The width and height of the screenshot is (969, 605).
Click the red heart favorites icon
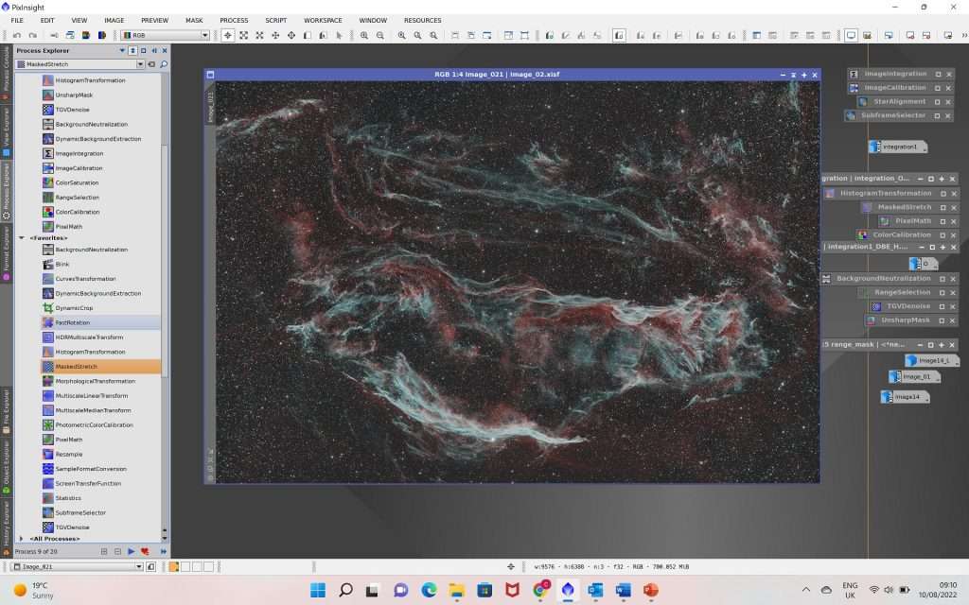tap(145, 551)
